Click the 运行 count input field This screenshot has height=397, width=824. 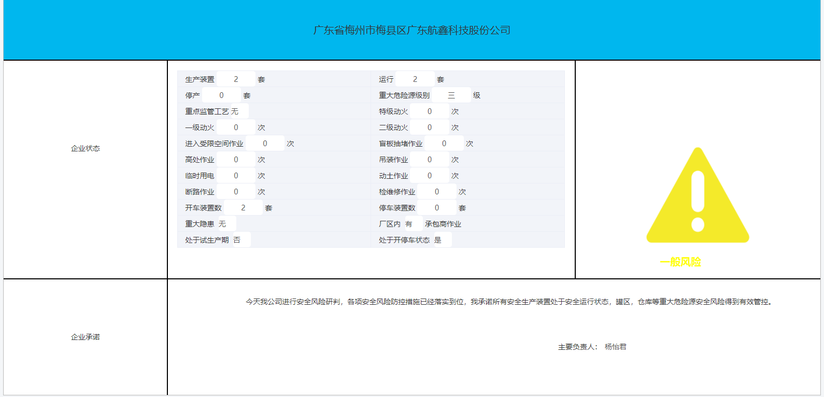coord(415,79)
